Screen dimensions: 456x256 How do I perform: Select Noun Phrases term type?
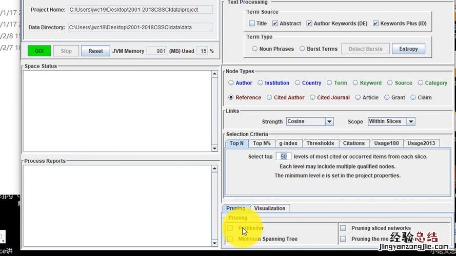click(255, 49)
